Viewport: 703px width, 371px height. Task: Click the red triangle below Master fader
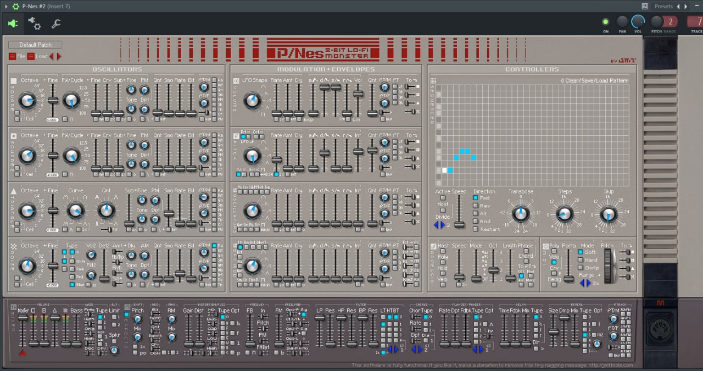23,352
